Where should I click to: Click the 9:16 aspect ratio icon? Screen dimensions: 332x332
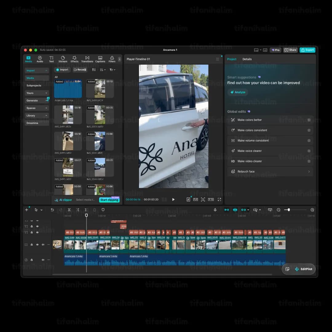pos(211,200)
